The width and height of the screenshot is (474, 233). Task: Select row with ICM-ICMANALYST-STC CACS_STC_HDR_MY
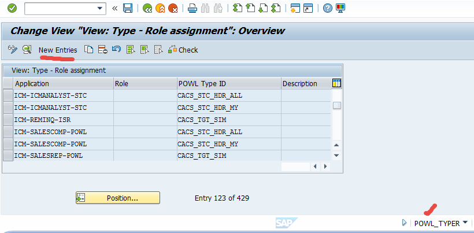click(8, 108)
